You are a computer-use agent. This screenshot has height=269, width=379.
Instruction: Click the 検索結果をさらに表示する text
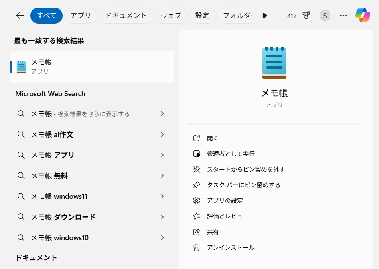pos(93,114)
